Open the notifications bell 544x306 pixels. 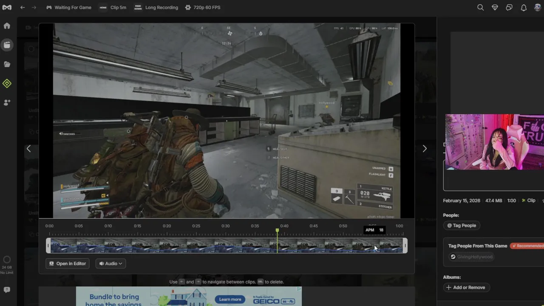(524, 7)
